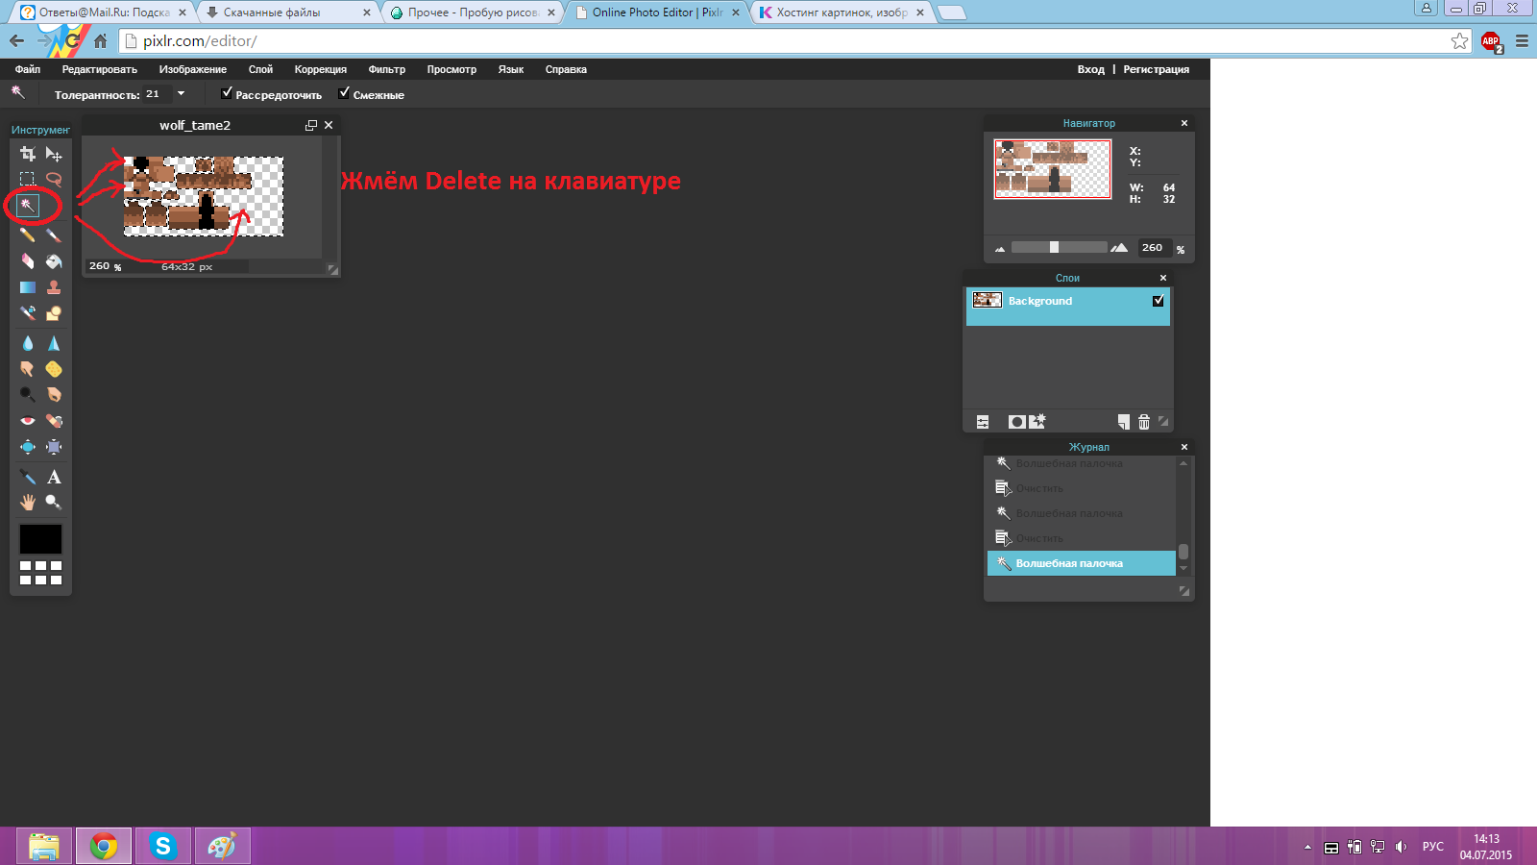The height and width of the screenshot is (865, 1537).
Task: Open the Язык menu
Action: pyautogui.click(x=511, y=69)
